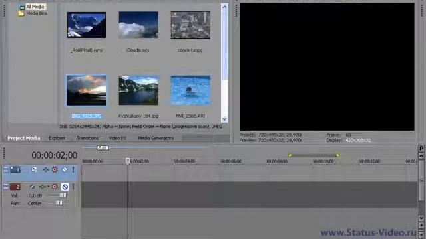The image size is (426, 239).
Task: Select the Center pan value
Action: 35,203
